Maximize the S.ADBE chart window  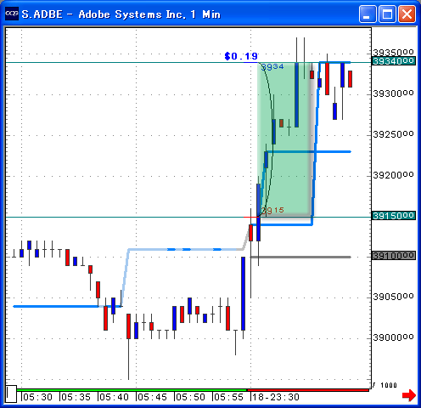point(387,14)
